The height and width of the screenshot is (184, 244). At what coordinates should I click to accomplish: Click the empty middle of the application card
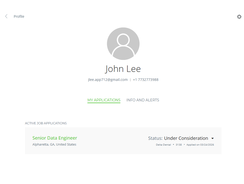[112, 141]
